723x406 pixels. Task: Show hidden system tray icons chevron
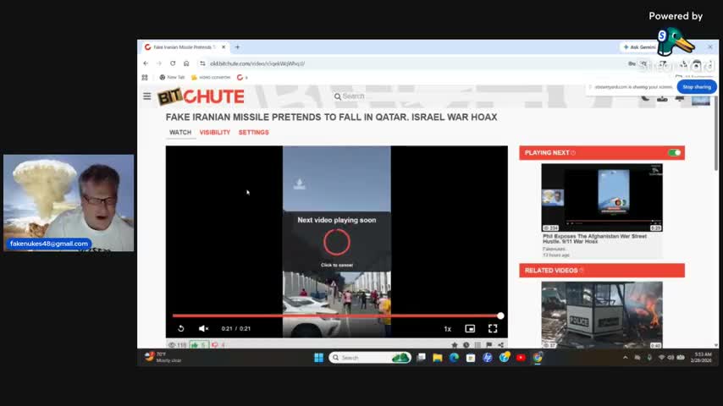[626, 358]
